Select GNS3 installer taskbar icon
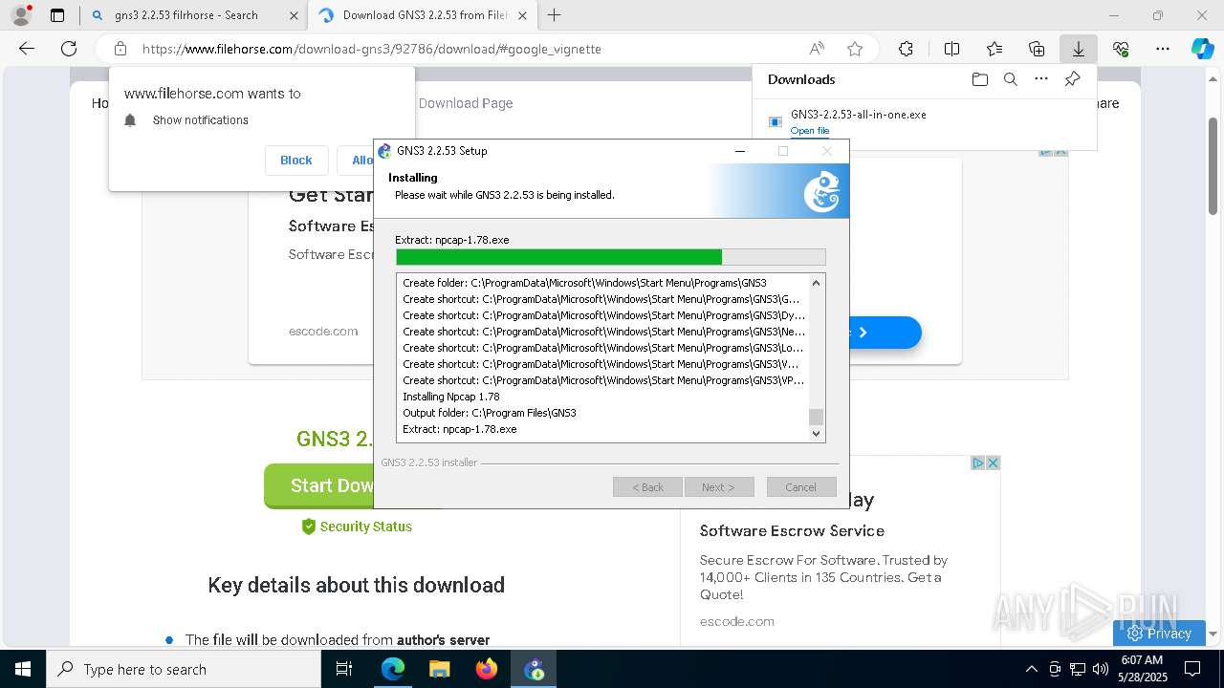The width and height of the screenshot is (1224, 688). pos(534,669)
